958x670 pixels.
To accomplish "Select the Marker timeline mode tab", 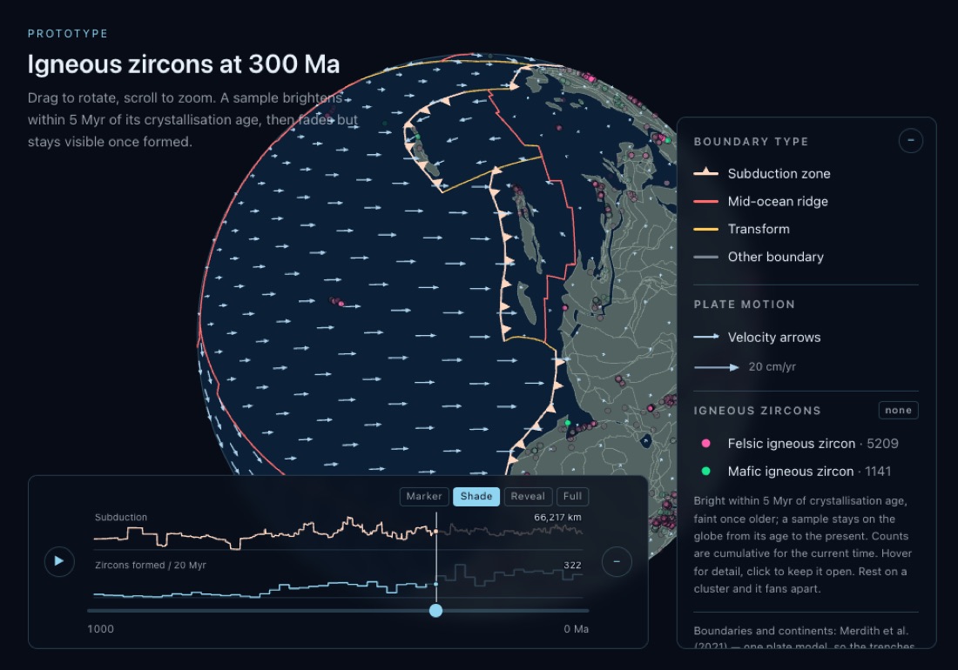I will coord(424,496).
